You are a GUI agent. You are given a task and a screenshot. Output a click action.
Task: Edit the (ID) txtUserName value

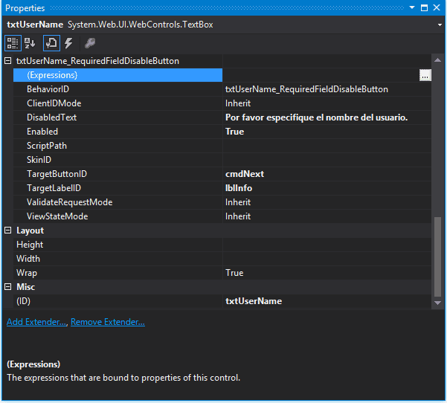click(x=327, y=301)
